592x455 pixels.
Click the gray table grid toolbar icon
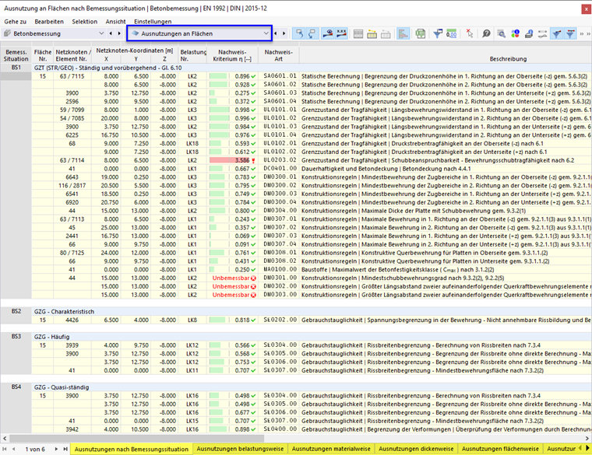(x=358, y=34)
